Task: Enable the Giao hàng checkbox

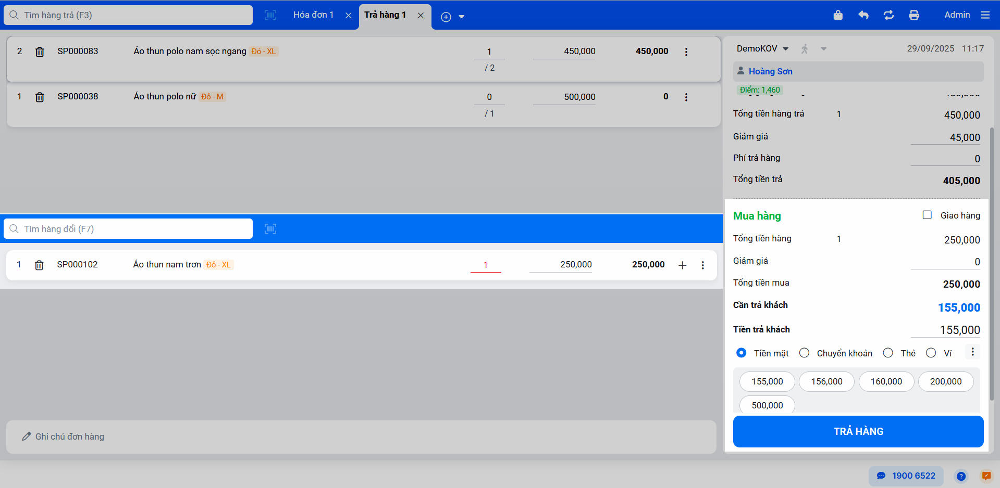Action: [927, 215]
